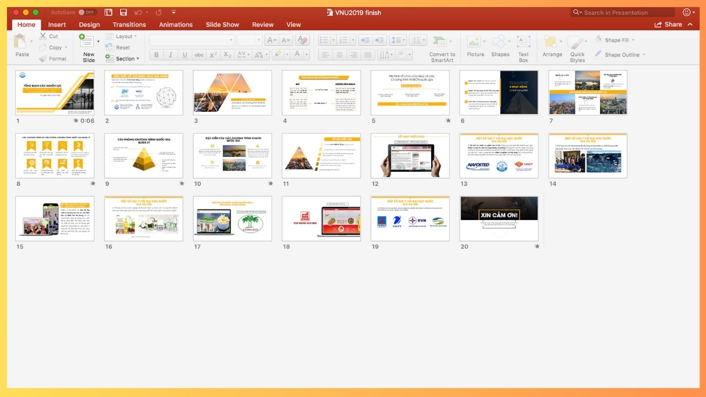Select slide 20 thumbnail saying XIN CẢM ƠN
The image size is (706, 397).
[499, 219]
